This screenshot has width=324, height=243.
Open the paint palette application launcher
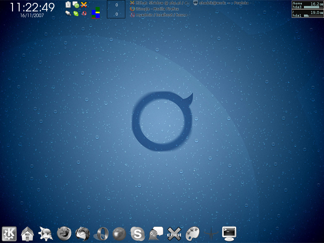coord(193,234)
